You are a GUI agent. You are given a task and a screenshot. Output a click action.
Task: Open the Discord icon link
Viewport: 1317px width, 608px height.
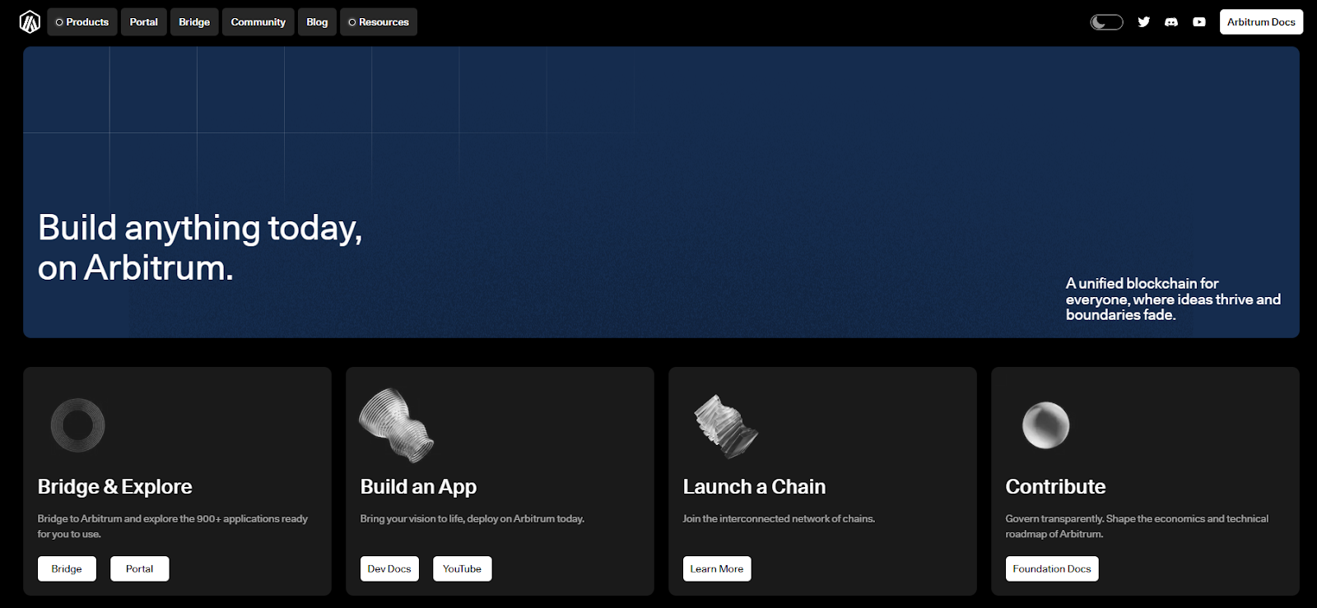pos(1171,22)
